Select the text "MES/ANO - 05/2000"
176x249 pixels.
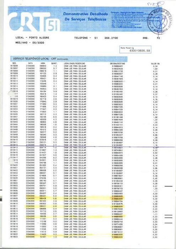tap(30, 43)
